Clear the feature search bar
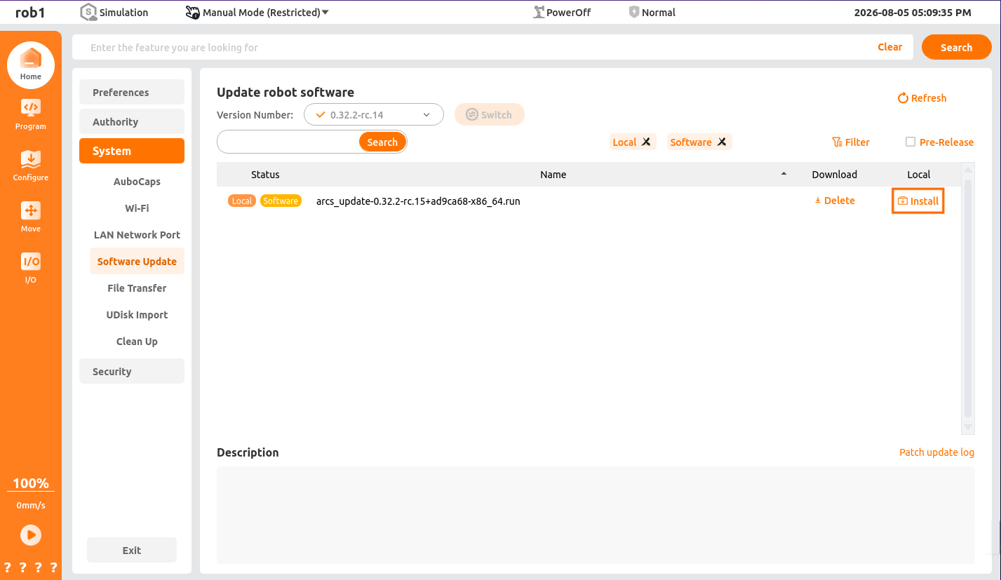 pyautogui.click(x=889, y=47)
